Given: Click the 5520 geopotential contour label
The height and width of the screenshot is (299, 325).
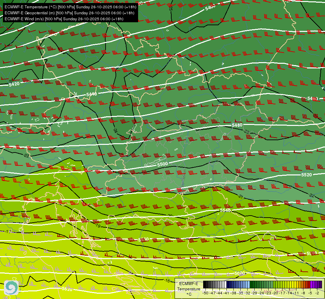Looking at the screenshot, I should click(306, 175).
